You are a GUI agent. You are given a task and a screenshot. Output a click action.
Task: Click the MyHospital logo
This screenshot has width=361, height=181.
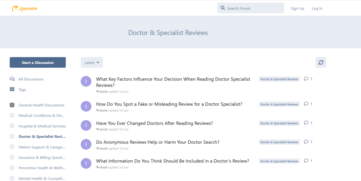coord(24,8)
